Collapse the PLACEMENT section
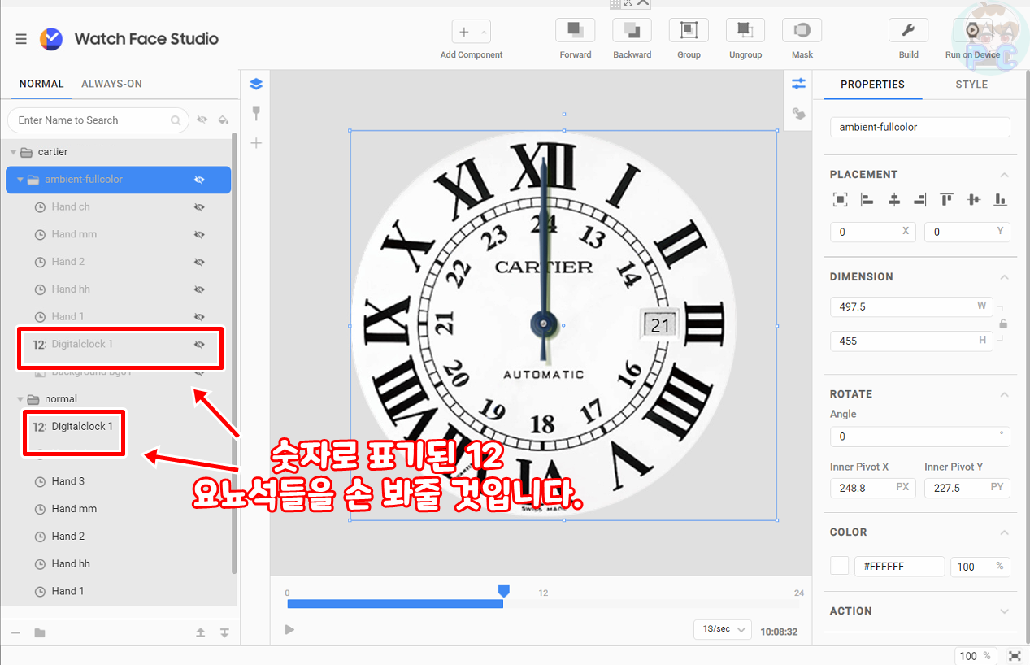Viewport: 1030px width, 665px height. (1004, 175)
